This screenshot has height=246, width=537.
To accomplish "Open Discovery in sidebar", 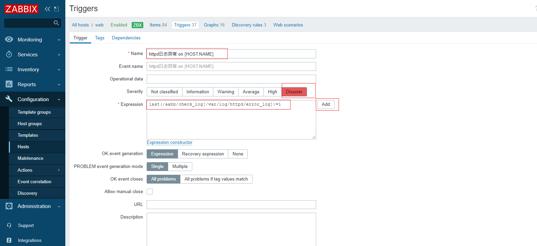I will point(37,193).
